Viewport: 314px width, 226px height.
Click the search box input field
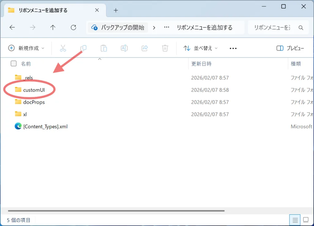(273, 28)
